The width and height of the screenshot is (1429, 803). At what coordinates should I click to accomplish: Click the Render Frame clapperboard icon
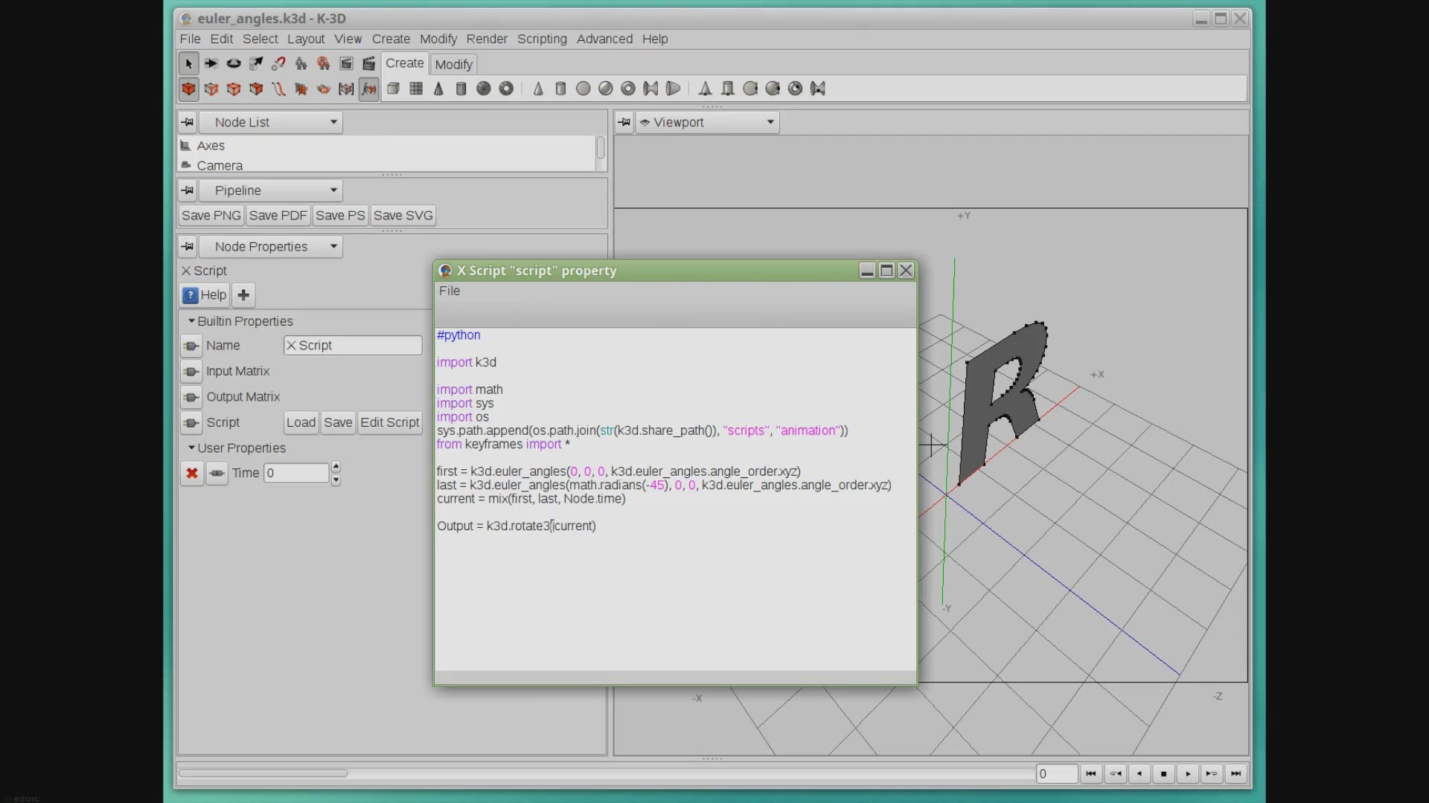pos(368,64)
